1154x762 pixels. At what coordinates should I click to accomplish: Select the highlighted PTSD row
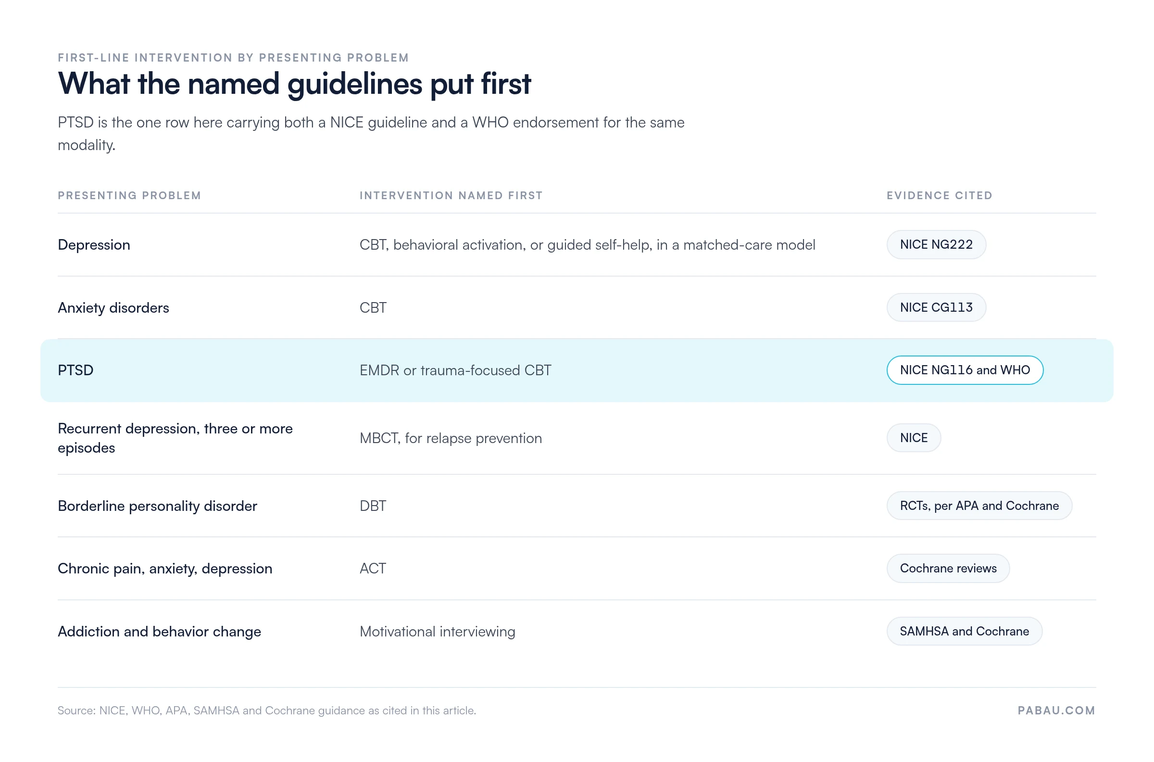pyautogui.click(x=577, y=370)
